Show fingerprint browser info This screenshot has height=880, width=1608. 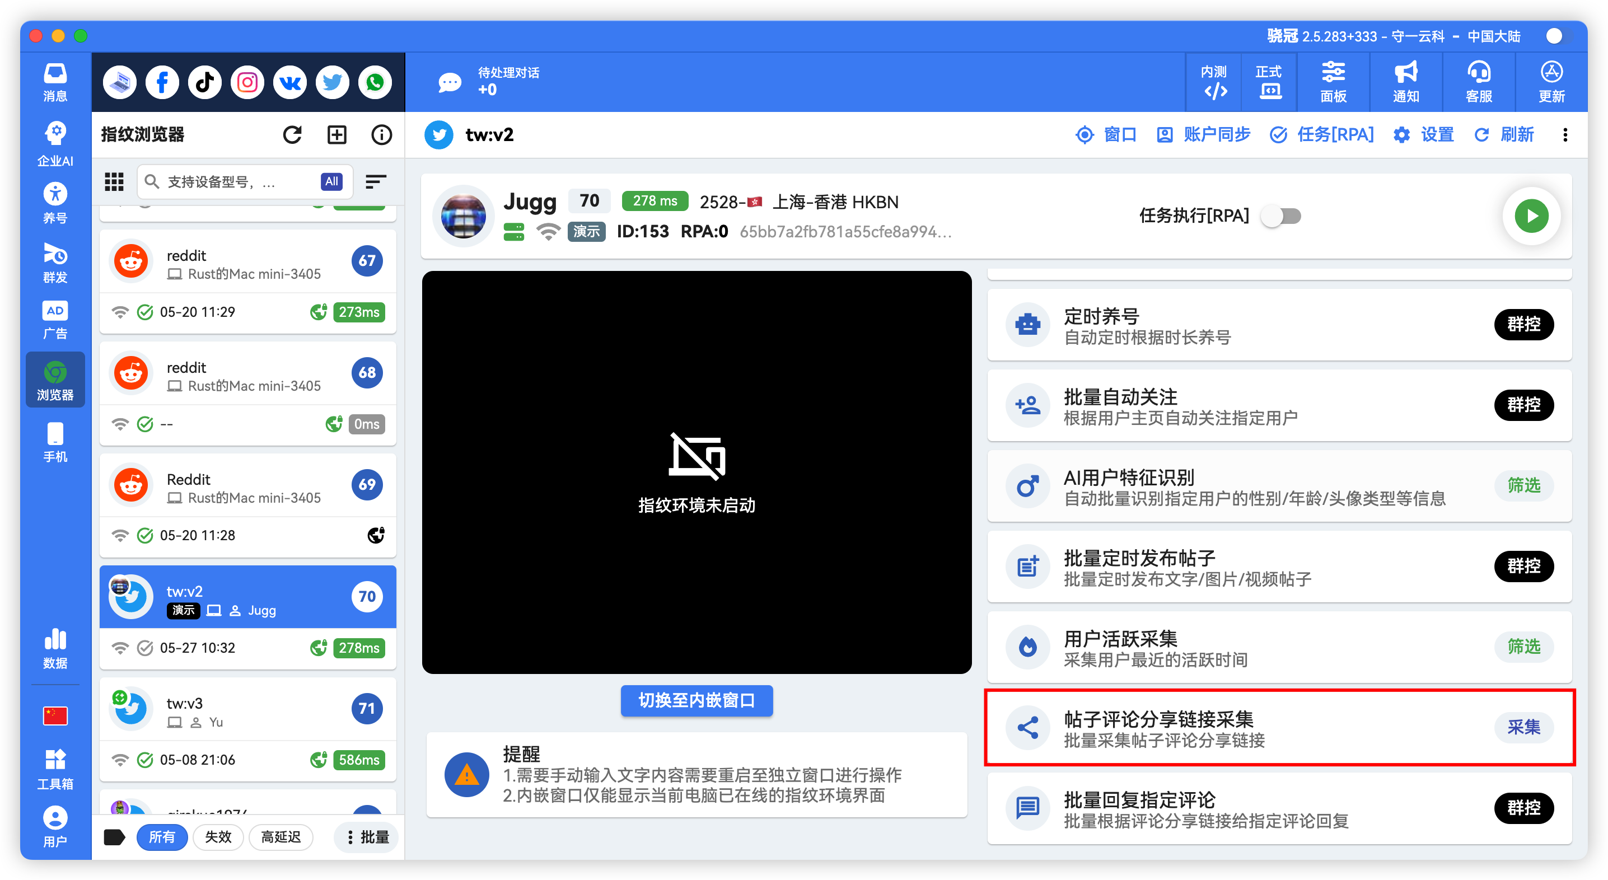click(x=381, y=135)
